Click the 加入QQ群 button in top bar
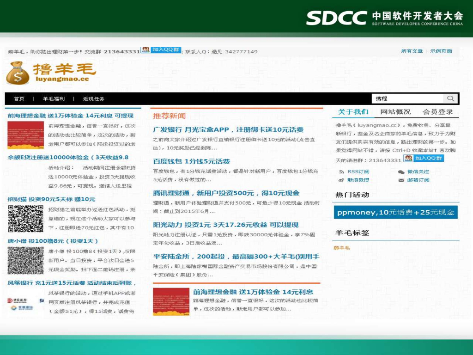Viewport: 473px width, 355px height. pyautogui.click(x=161, y=50)
